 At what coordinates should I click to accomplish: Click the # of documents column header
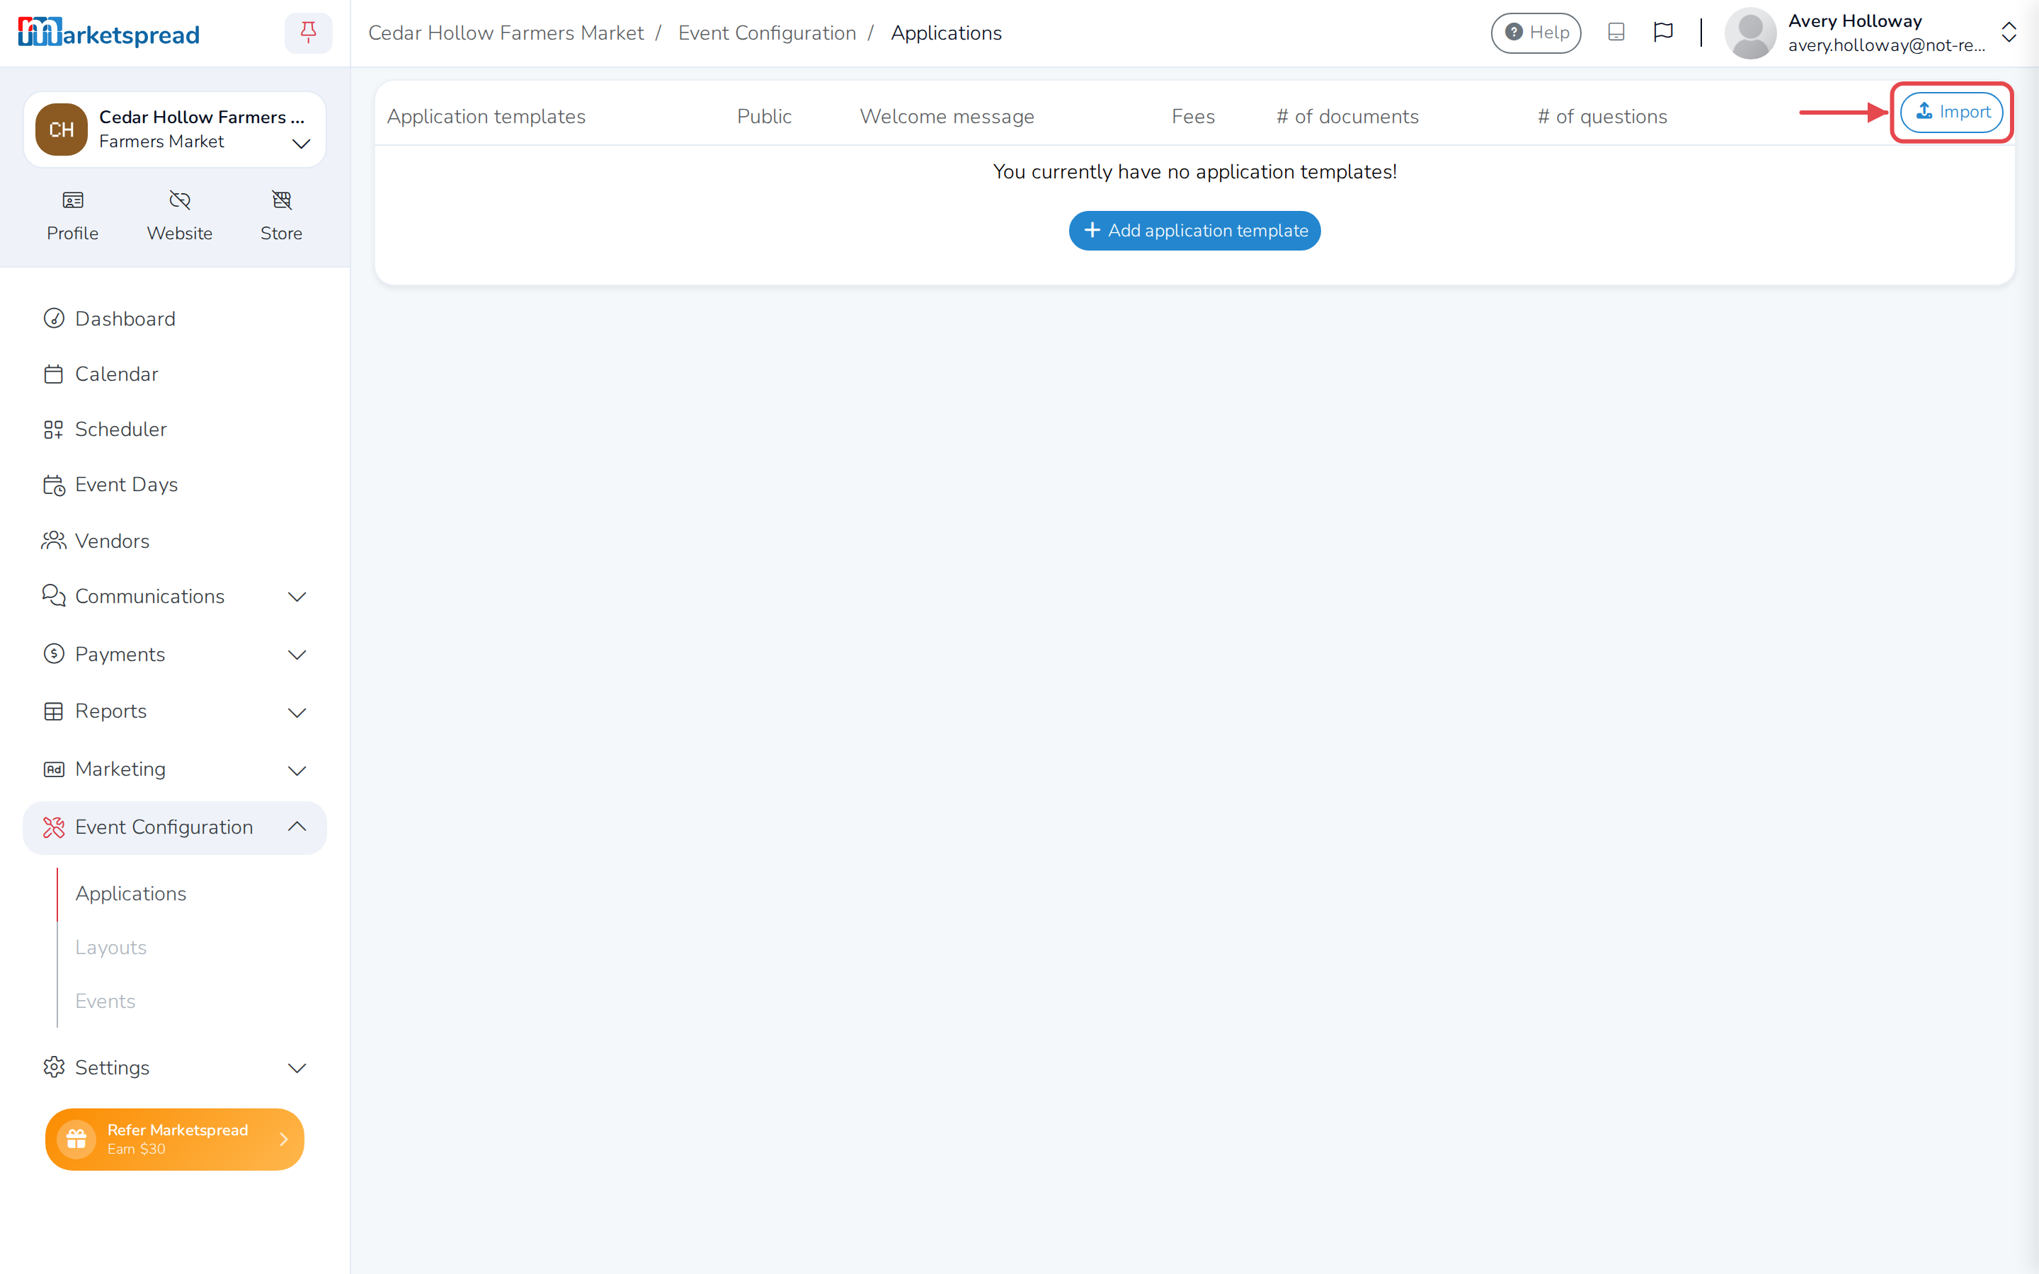click(x=1347, y=116)
